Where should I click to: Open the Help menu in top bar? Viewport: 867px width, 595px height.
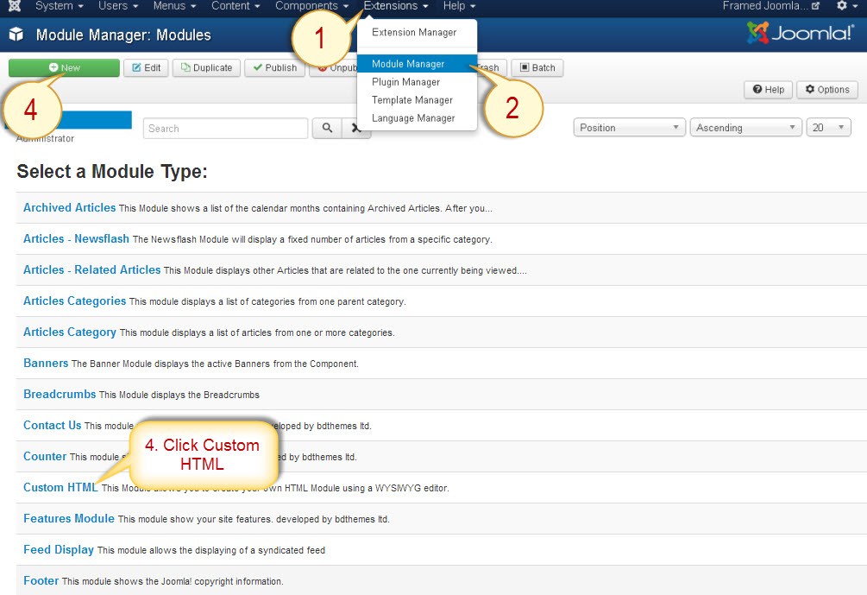459,5
